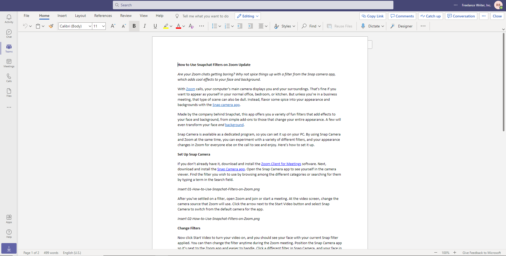506x256 pixels.
Task: Switch to the Insert tab
Action: click(x=62, y=16)
